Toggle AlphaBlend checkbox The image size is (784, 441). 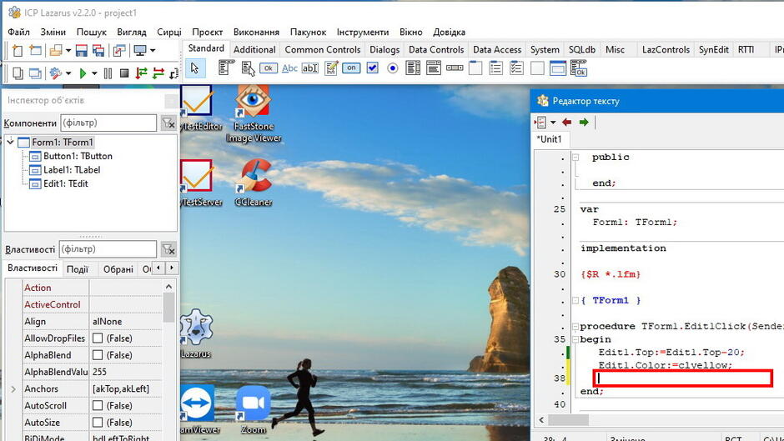(x=98, y=355)
